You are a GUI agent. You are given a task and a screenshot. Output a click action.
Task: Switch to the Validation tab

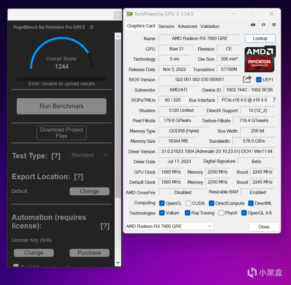coord(210,26)
